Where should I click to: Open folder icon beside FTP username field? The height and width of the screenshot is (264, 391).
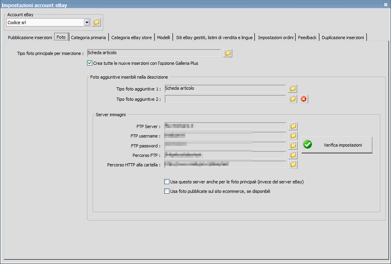coord(293,136)
